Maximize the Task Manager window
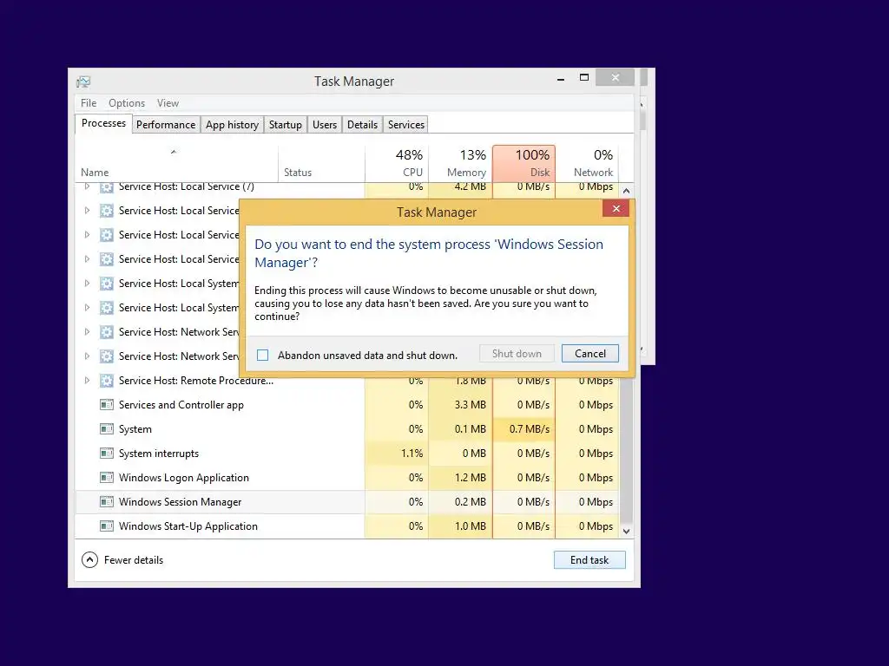The height and width of the screenshot is (666, 889). coord(584,77)
